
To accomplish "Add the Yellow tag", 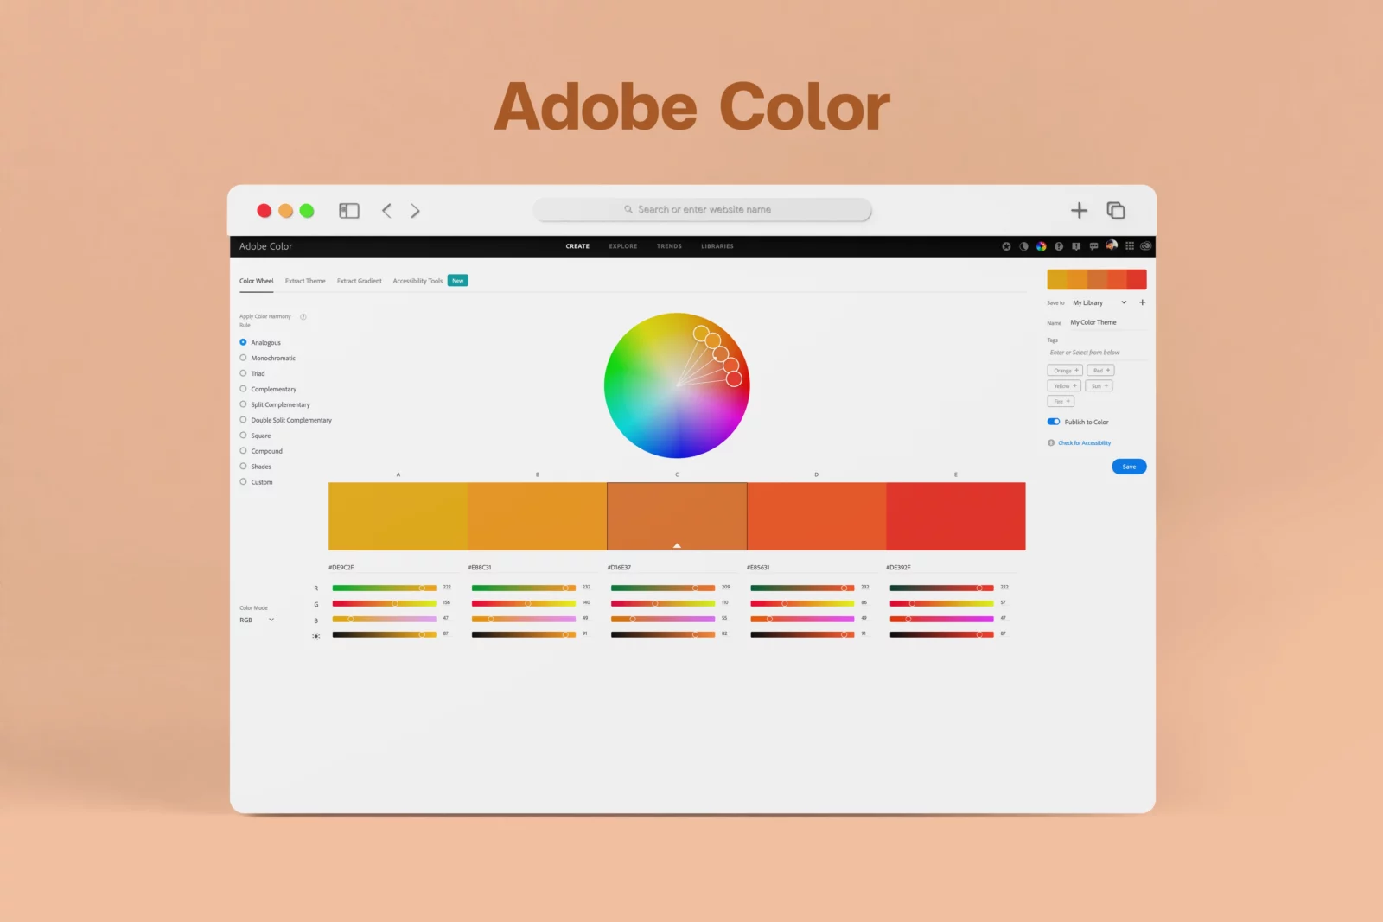I will (1064, 386).
